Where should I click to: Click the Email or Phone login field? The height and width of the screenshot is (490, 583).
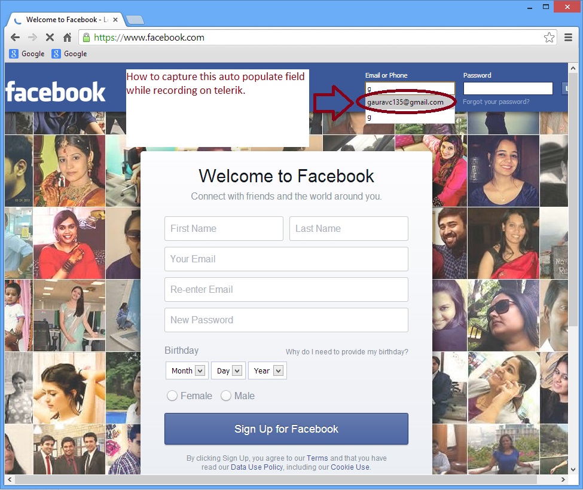pos(410,88)
